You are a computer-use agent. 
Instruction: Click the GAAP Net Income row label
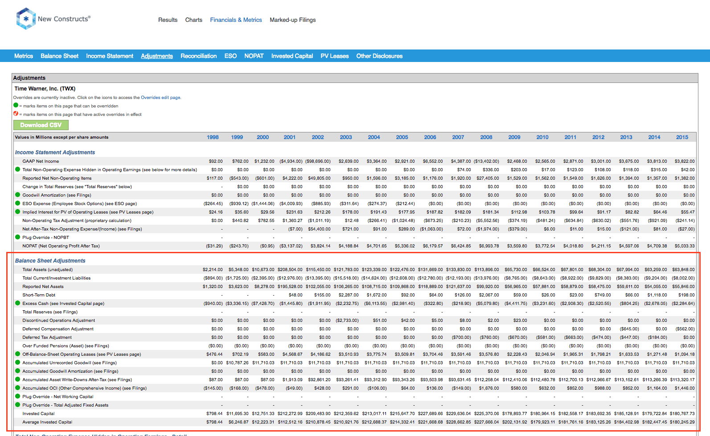(41, 161)
